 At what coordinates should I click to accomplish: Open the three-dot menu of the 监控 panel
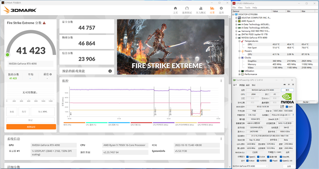pos(221,81)
